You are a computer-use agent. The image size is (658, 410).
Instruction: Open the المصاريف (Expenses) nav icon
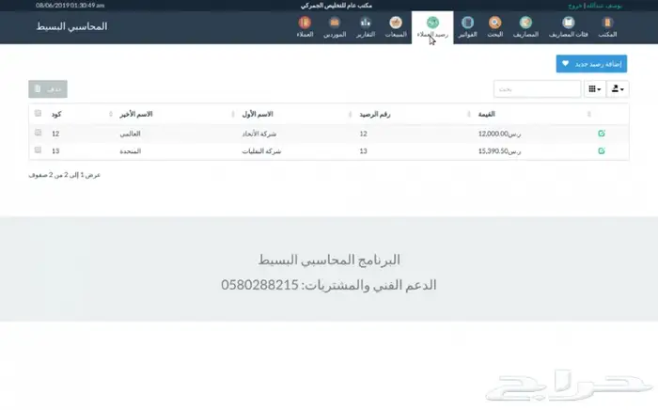[x=525, y=27]
